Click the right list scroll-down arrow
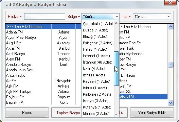The height and width of the screenshot is (122, 179). click(x=171, y=103)
